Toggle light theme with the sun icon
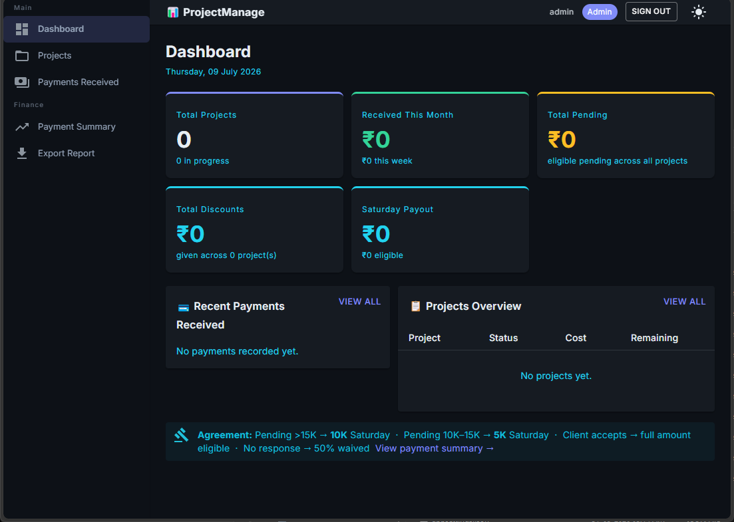 pyautogui.click(x=699, y=12)
